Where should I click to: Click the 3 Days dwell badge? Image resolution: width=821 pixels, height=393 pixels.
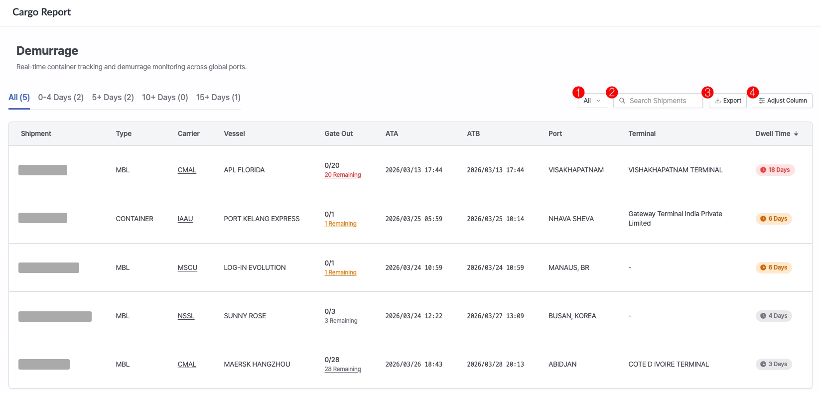pyautogui.click(x=774, y=364)
